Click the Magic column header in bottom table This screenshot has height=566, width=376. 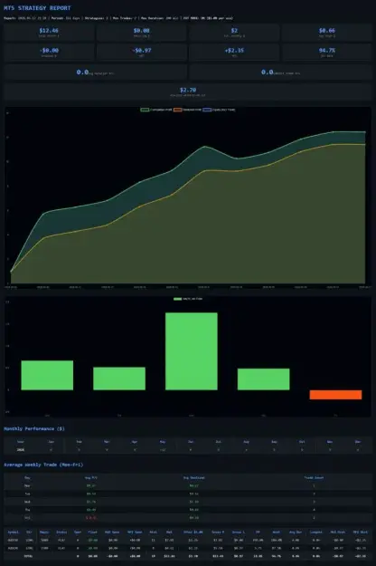(x=44, y=532)
